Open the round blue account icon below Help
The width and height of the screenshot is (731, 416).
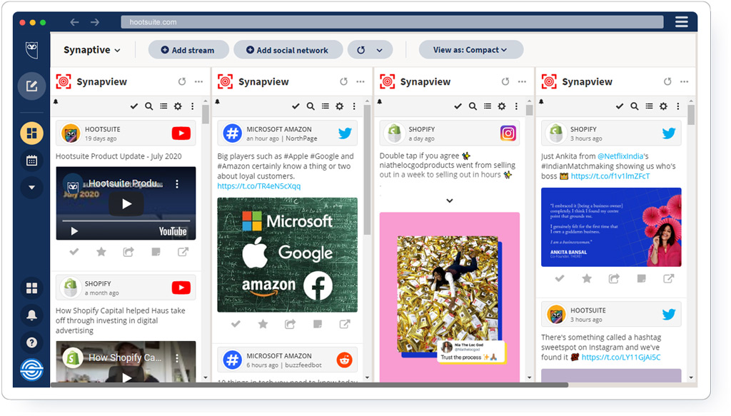click(x=31, y=370)
